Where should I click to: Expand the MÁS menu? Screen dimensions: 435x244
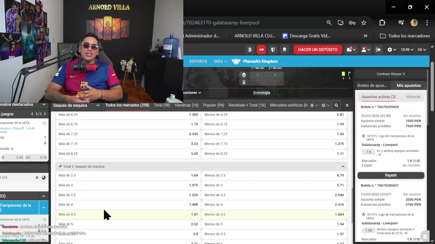pos(220,61)
